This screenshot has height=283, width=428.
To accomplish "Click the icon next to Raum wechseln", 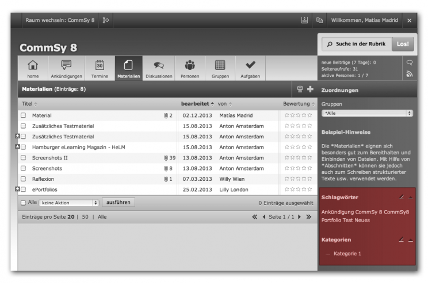I will [x=106, y=20].
